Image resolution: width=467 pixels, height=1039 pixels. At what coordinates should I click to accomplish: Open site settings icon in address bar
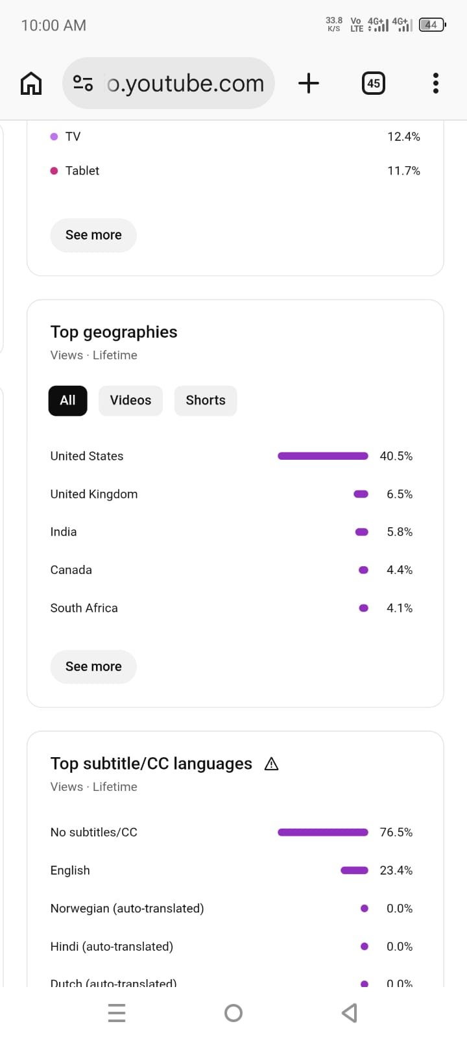(x=83, y=83)
